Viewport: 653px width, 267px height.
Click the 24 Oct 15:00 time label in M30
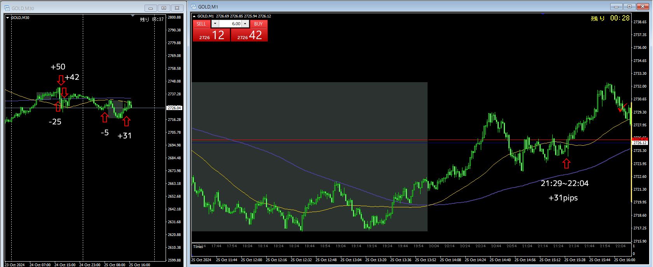65,265
